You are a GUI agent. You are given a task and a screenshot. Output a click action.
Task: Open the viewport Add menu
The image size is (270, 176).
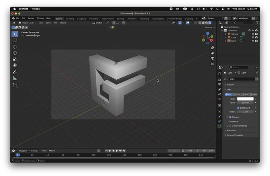click(x=55, y=23)
